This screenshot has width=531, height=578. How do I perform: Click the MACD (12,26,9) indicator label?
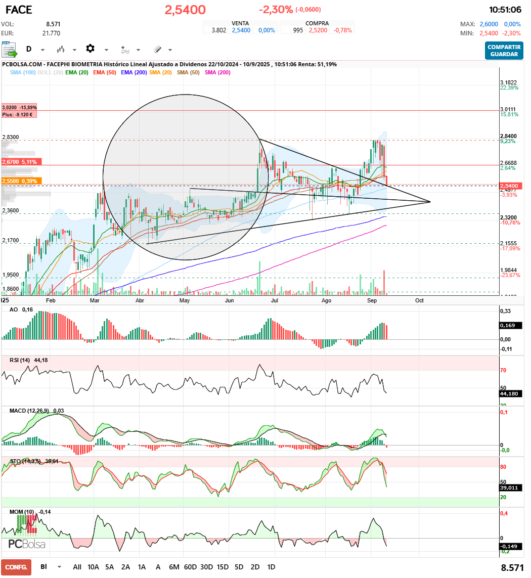[x=36, y=411]
